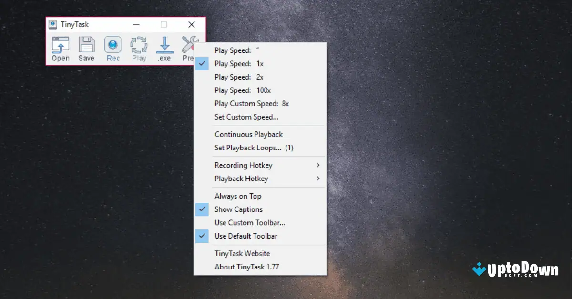The image size is (572, 299).
Task: Click the Save floppy disk icon
Action: 86,48
